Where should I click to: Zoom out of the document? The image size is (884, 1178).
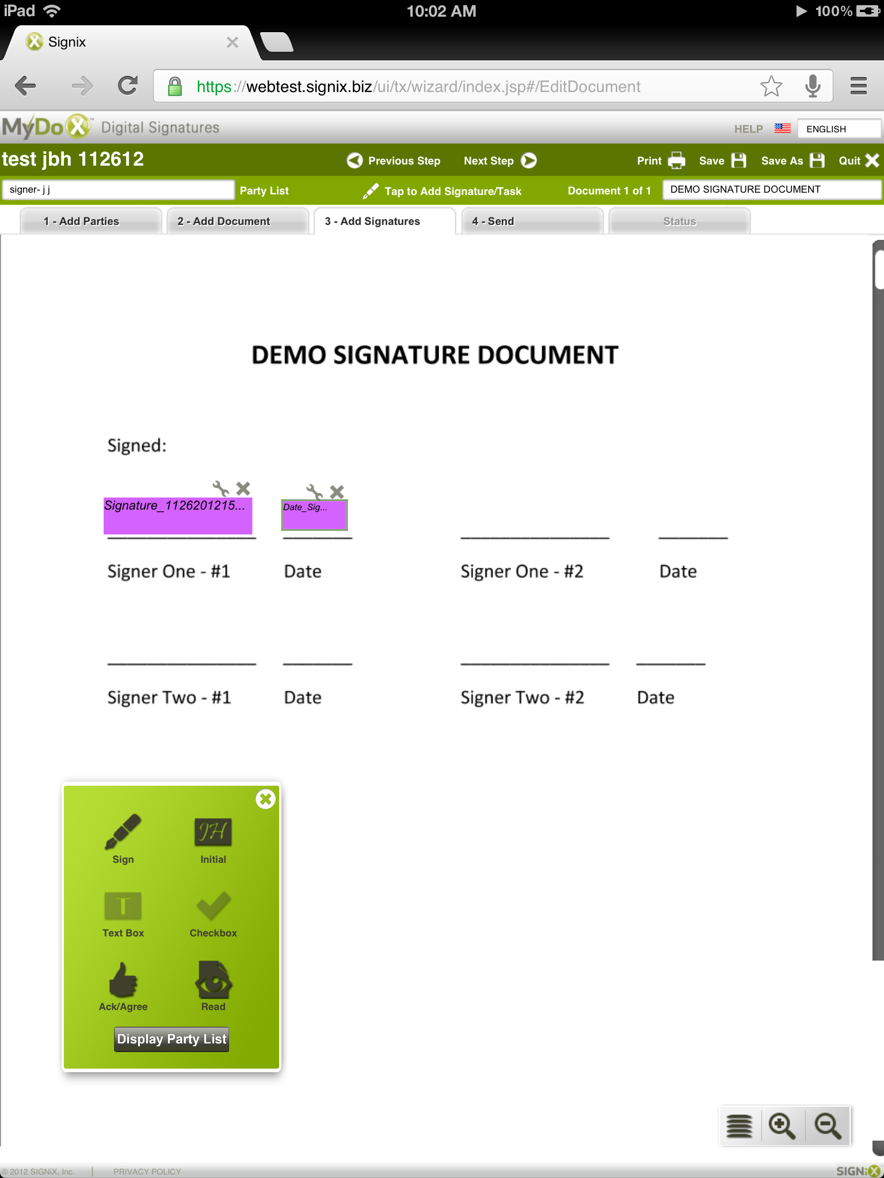828,1126
